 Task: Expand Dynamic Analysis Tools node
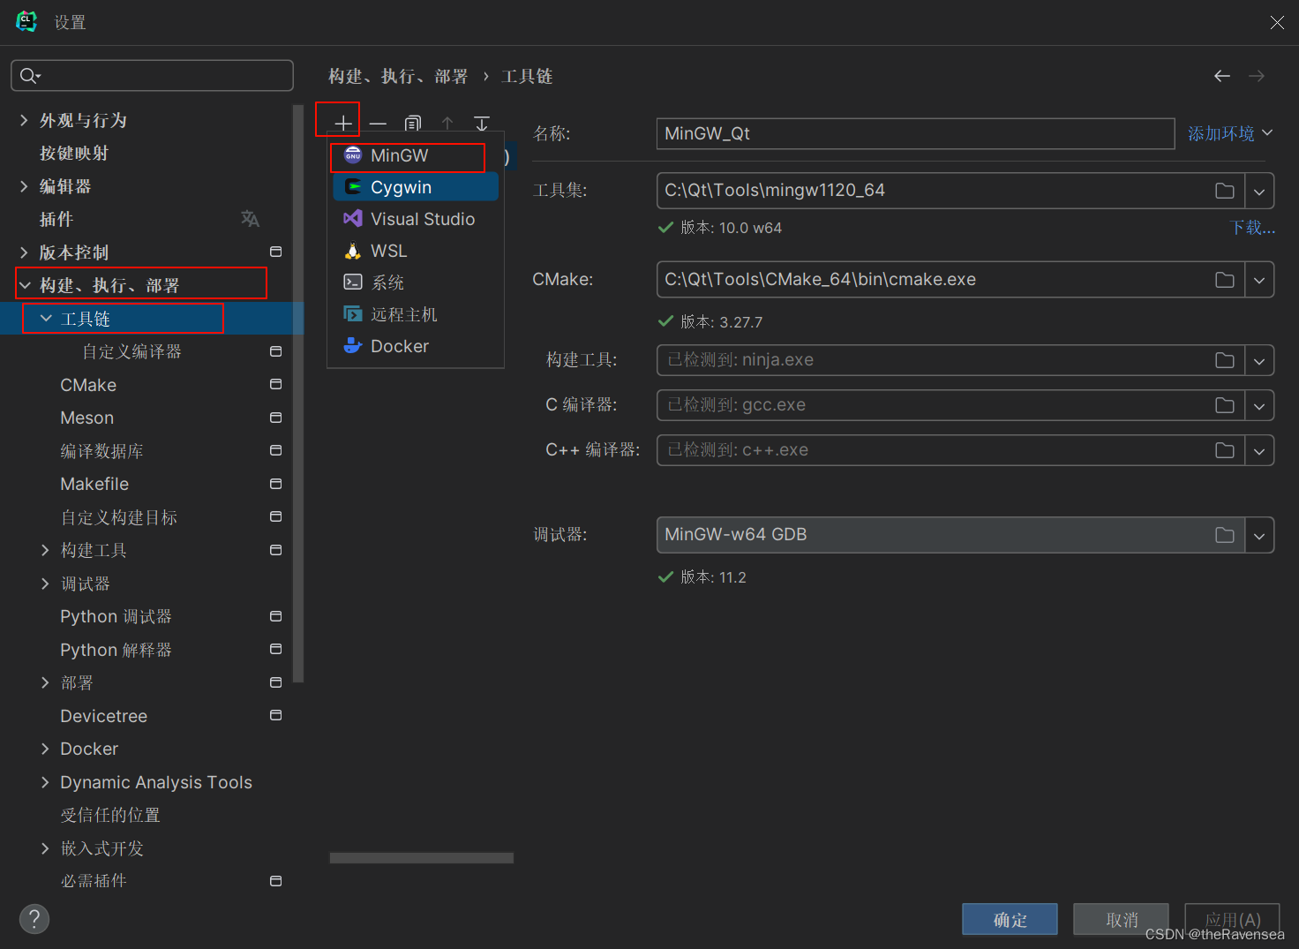(45, 782)
